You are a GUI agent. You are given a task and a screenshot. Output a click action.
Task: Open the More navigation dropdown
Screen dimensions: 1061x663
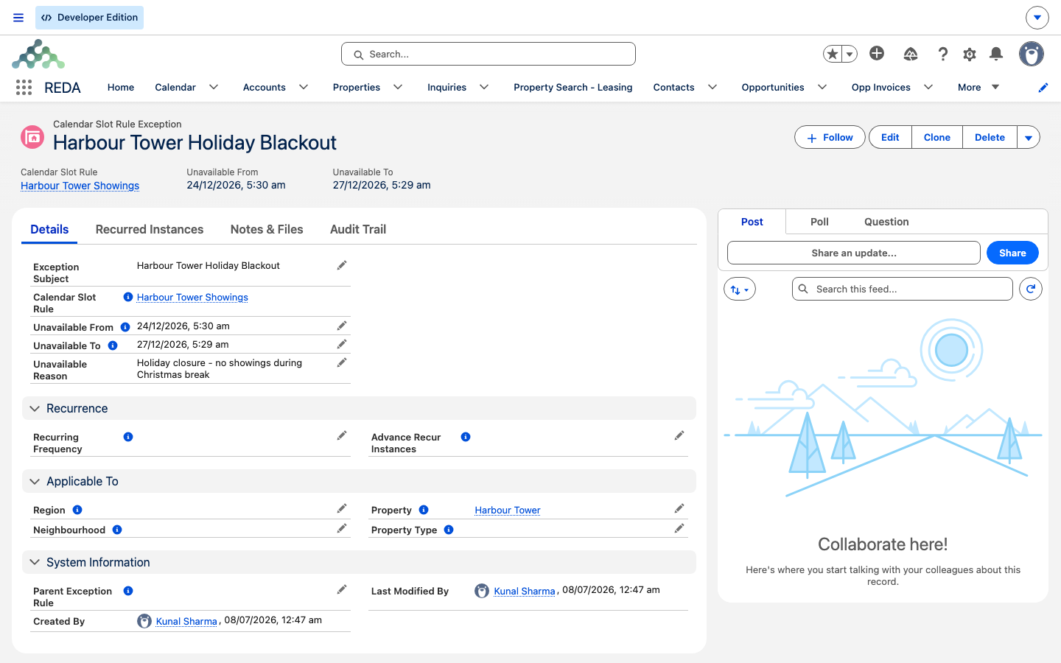(x=978, y=88)
